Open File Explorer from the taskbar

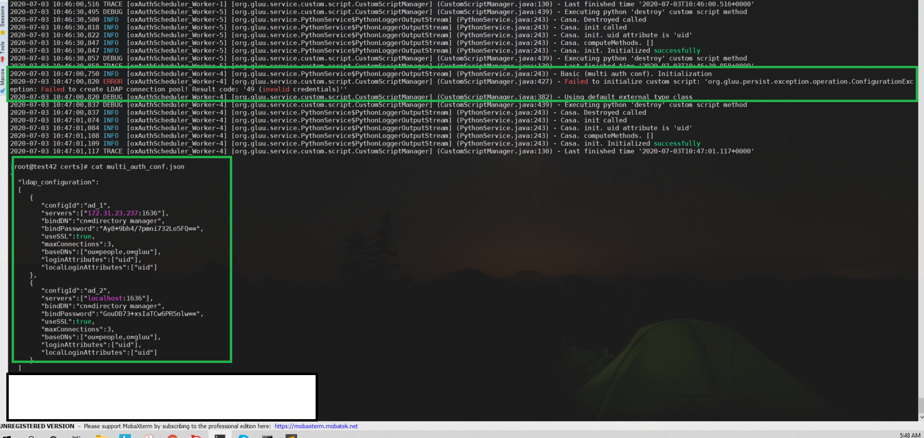[101, 436]
